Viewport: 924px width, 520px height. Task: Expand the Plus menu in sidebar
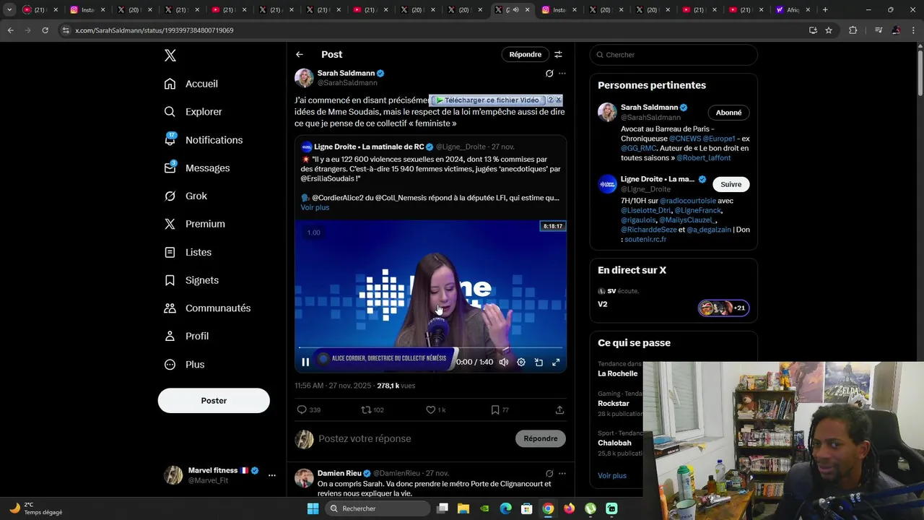tap(185, 365)
